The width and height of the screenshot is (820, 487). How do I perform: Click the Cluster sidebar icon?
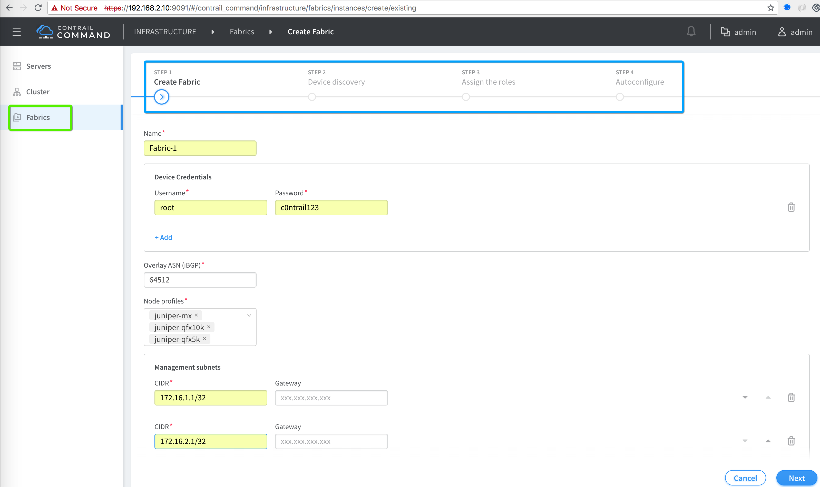[17, 92]
